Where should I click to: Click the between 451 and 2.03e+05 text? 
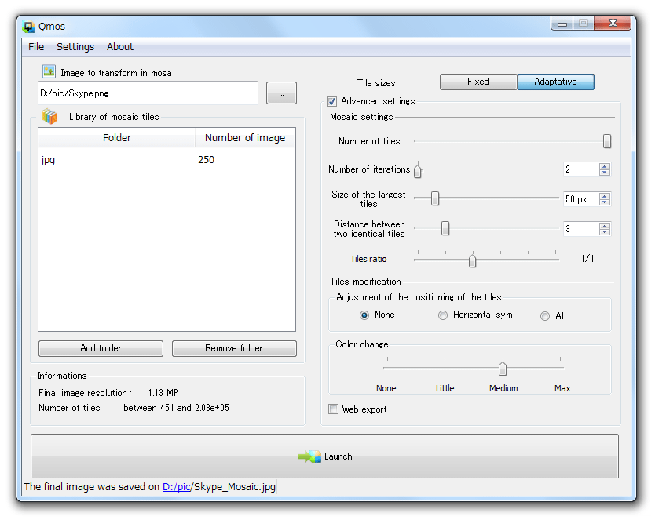(176, 408)
